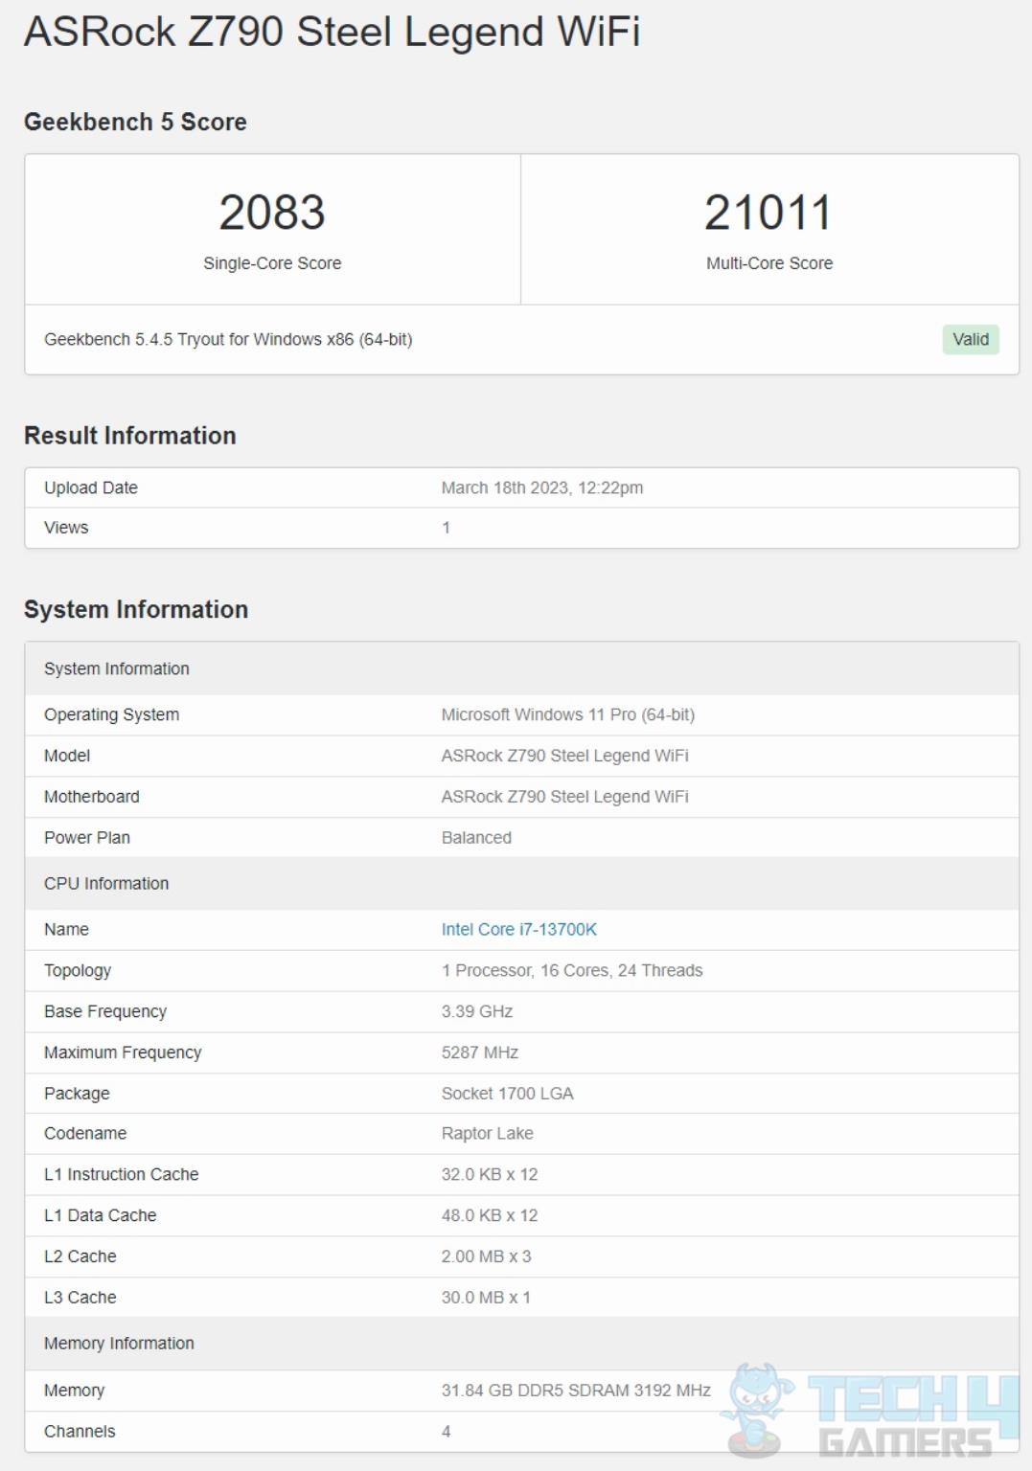The width and height of the screenshot is (1032, 1471).
Task: Click the "Single-Core Score" label
Action: [272, 263]
